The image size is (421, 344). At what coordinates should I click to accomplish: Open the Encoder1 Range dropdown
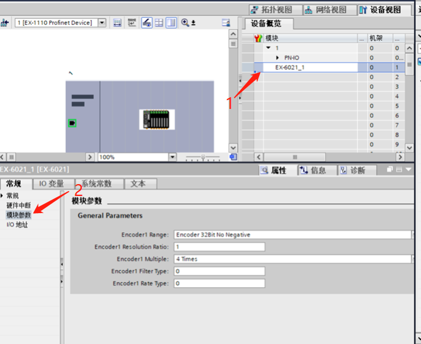[413, 235]
